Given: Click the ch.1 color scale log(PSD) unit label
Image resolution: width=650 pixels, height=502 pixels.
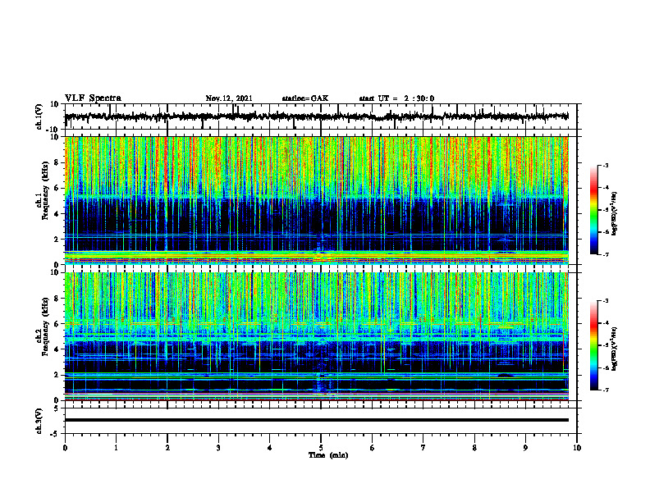Looking at the screenshot, I should click(x=615, y=213).
